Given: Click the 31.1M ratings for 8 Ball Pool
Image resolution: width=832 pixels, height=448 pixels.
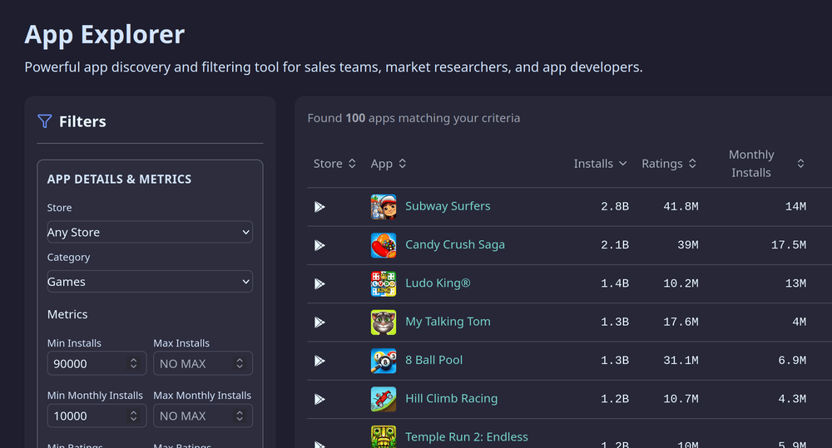Looking at the screenshot, I should [681, 361].
